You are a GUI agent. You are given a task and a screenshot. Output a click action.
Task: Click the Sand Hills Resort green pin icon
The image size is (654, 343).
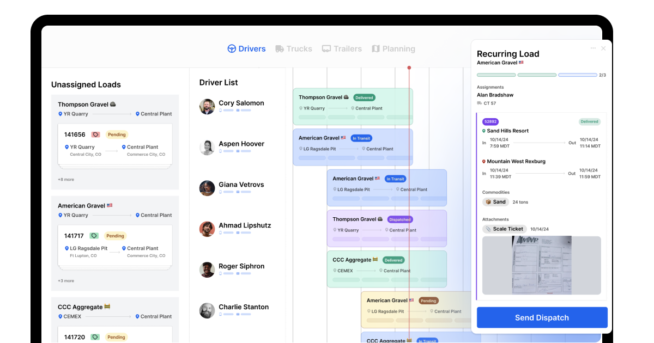pos(484,131)
